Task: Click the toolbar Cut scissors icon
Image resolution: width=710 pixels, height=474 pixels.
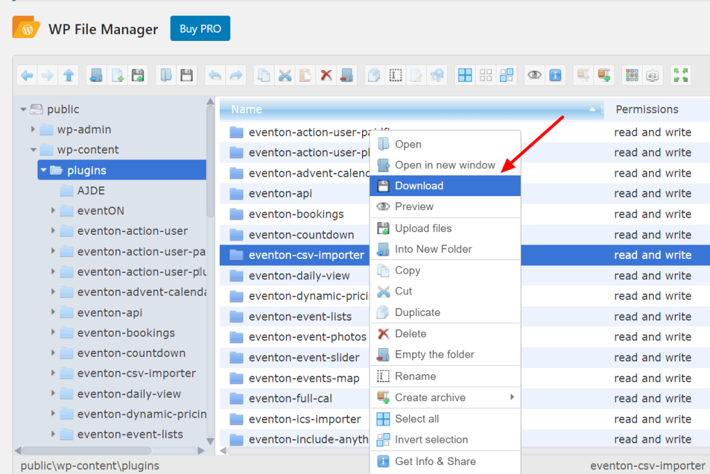Action: 284,75
